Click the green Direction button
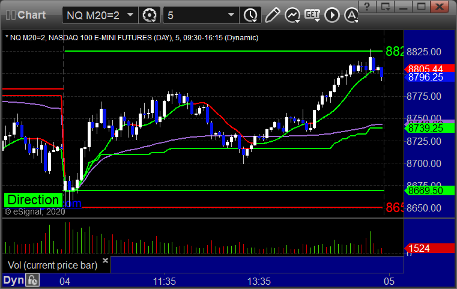This screenshot has width=457, height=289. (x=33, y=200)
